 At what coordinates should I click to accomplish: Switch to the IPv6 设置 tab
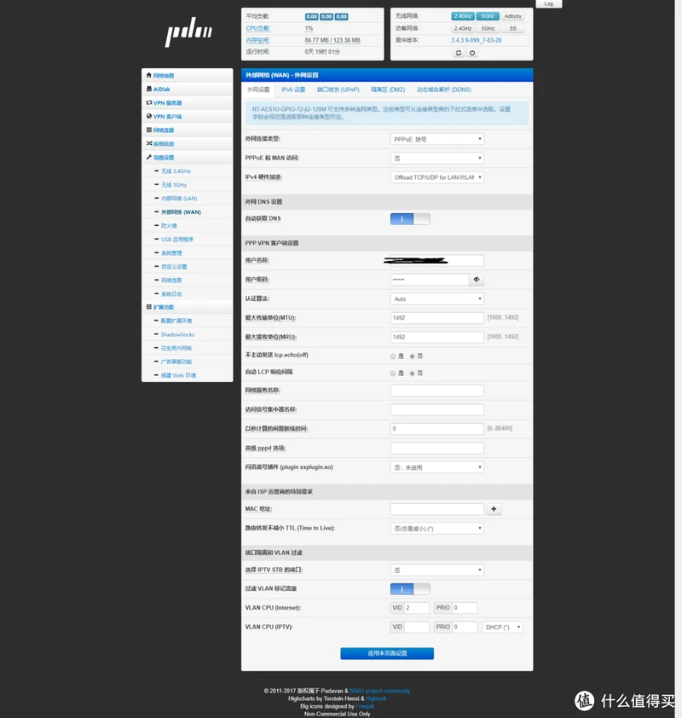click(x=293, y=90)
